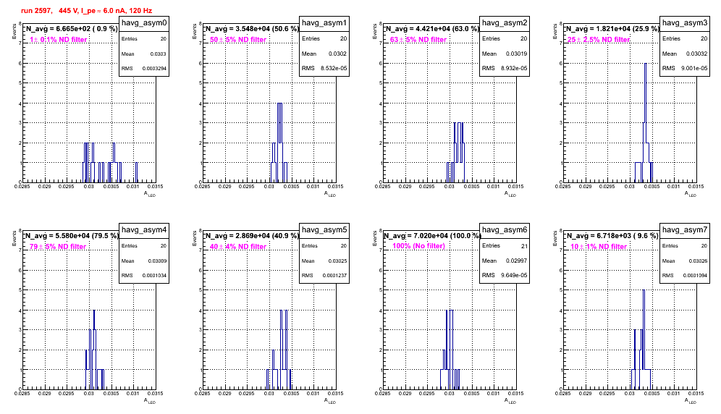
Task: Click the Events axis label of havg_asym1 plot
Action: pos(195,31)
